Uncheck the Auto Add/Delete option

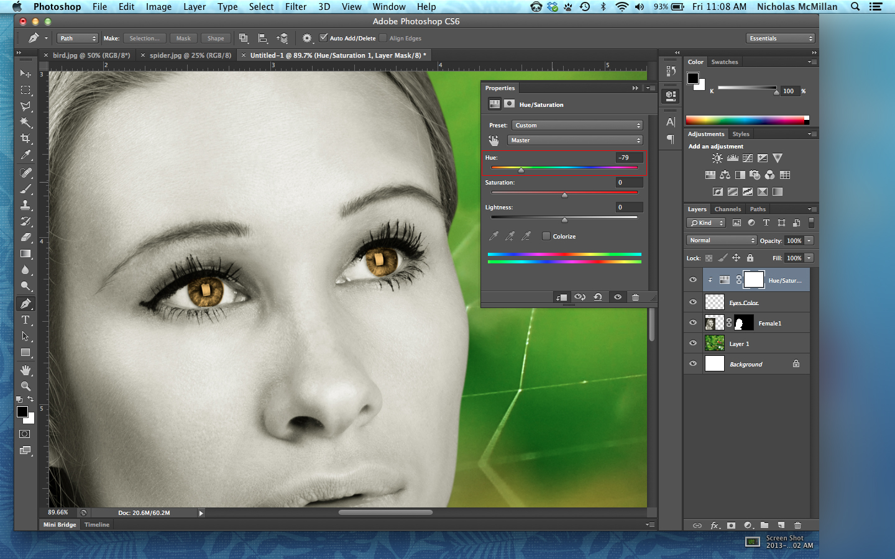[x=323, y=38]
